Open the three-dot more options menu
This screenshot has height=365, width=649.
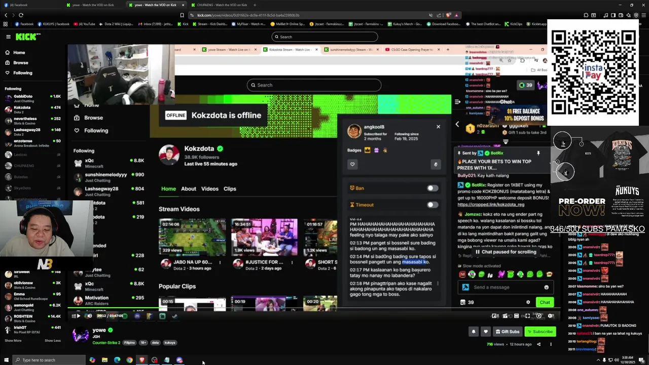[x=551, y=344]
